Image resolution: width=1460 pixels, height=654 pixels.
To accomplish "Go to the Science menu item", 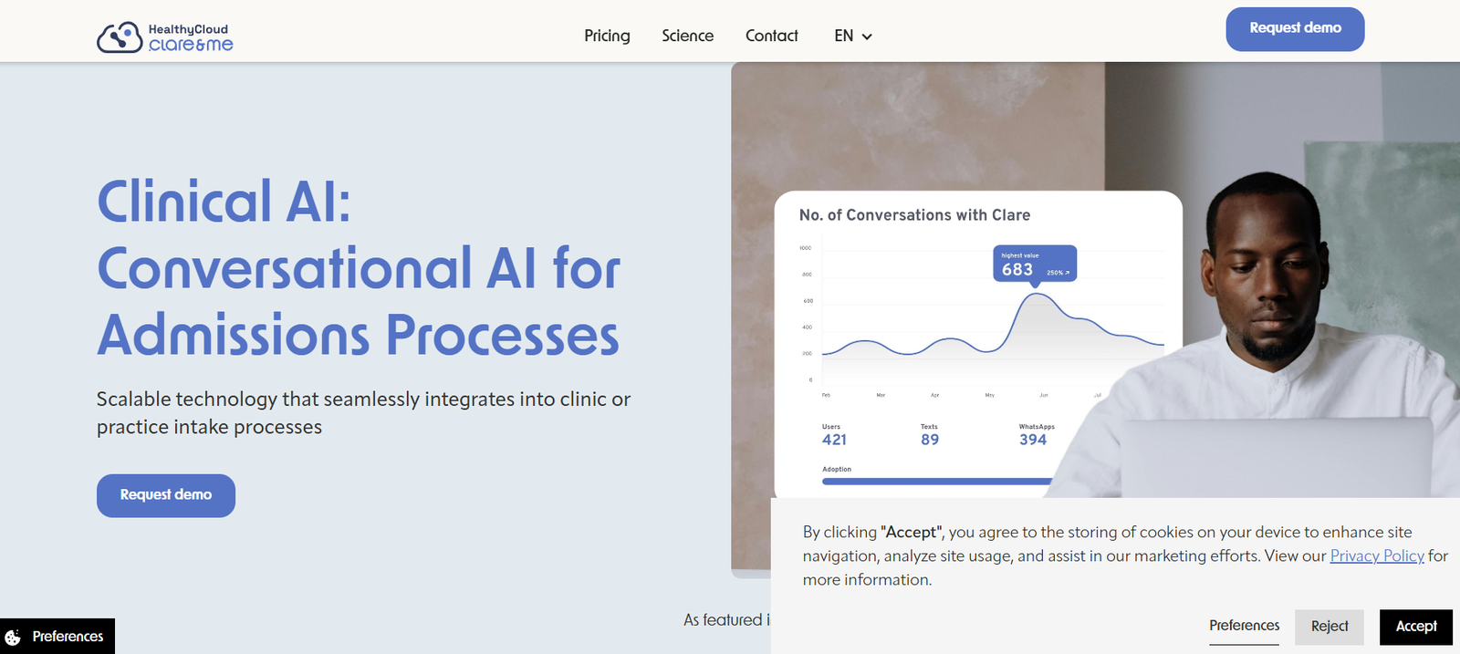I will [687, 36].
